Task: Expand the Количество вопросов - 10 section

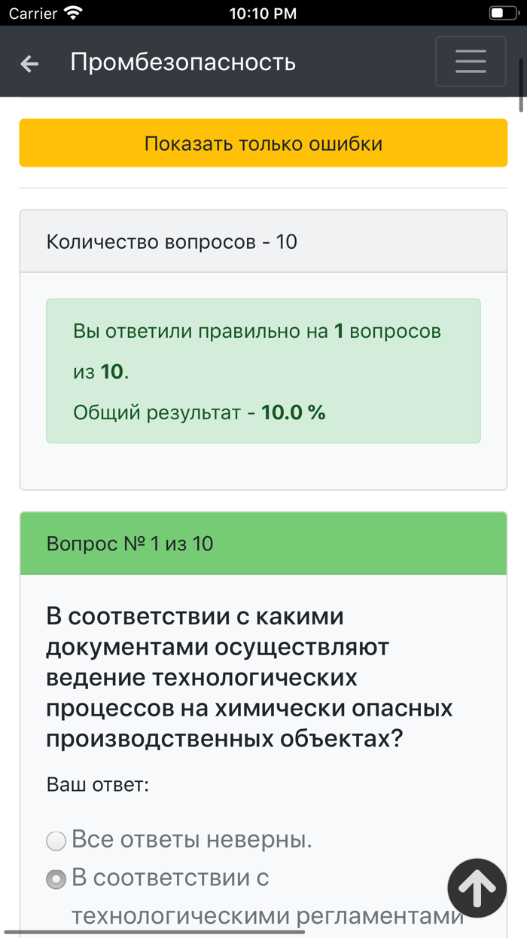Action: (263, 241)
